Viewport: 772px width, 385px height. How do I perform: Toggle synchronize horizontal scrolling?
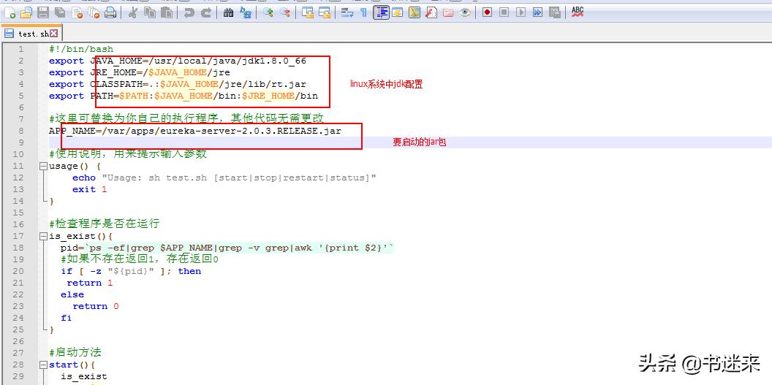pyautogui.click(x=325, y=12)
